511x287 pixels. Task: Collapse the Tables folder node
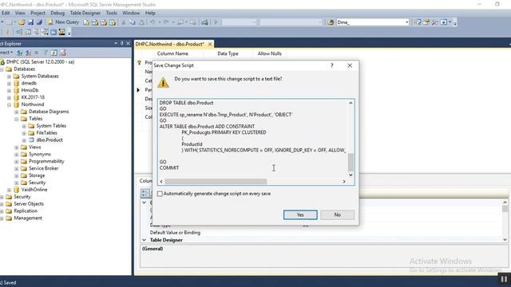click(16, 119)
